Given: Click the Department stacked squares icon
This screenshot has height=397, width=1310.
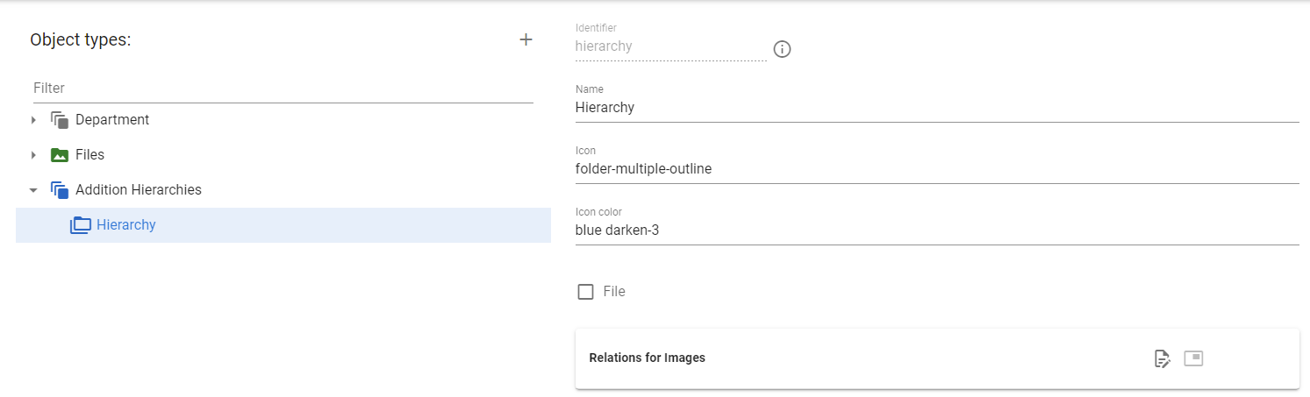Looking at the screenshot, I should pos(60,120).
